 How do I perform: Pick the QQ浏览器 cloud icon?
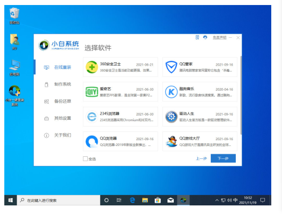click(x=92, y=142)
